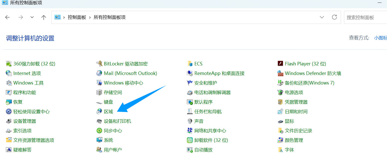Click the 程序和功能 icon
This screenshot has height=163, width=387.
[9, 92]
